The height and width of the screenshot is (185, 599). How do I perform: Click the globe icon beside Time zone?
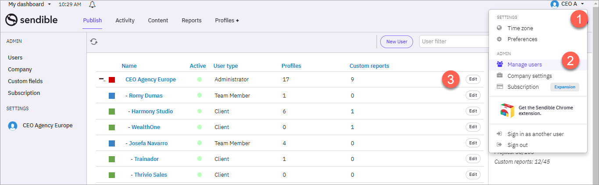click(499, 28)
